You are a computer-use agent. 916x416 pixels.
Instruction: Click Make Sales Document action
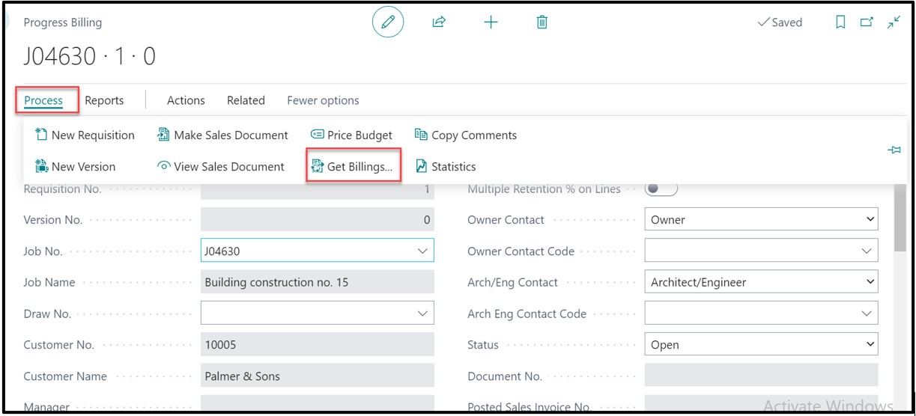[222, 135]
